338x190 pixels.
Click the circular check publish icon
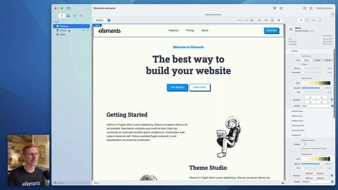click(x=281, y=8)
